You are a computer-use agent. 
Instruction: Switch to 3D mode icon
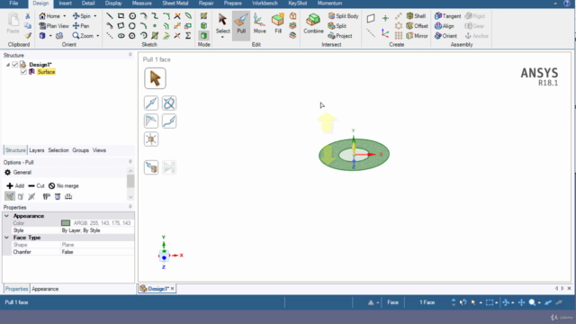(204, 36)
